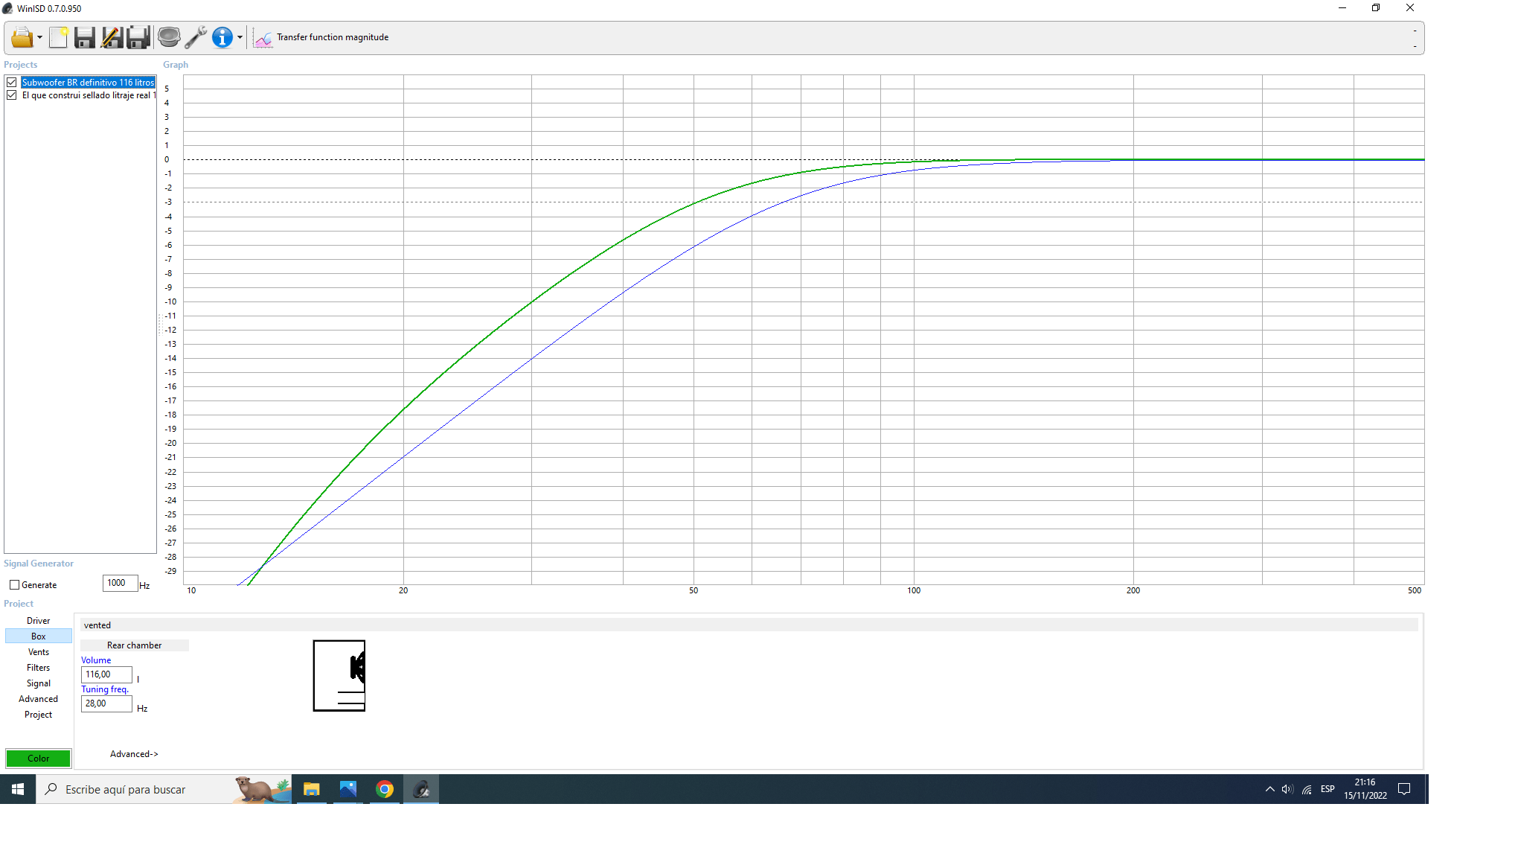Image resolution: width=1518 pixels, height=865 pixels.
Task: Open the Photos app from the taskbar
Action: coord(348,789)
